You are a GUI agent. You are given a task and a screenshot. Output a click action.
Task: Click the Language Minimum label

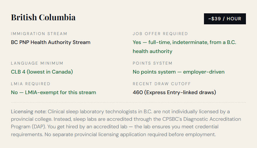(x=37, y=63)
